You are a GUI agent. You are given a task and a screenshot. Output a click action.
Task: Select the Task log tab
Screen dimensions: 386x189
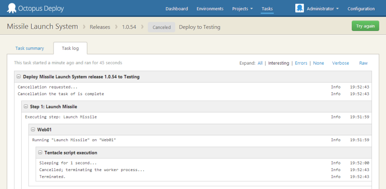point(70,48)
